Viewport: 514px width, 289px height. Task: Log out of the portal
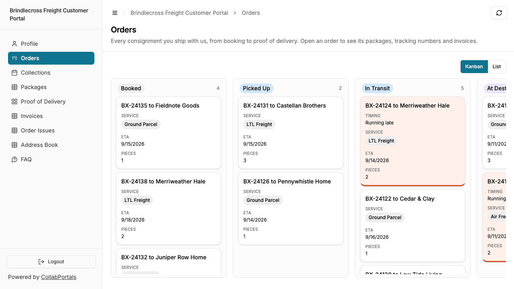tap(51, 262)
